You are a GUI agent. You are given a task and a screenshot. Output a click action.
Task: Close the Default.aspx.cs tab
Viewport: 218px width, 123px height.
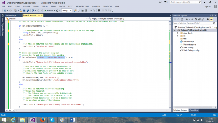42,15
